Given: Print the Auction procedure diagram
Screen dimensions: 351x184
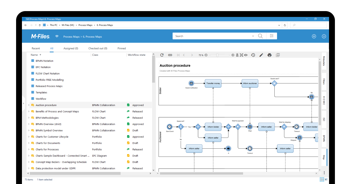Looking at the screenshot, I should (269, 55).
